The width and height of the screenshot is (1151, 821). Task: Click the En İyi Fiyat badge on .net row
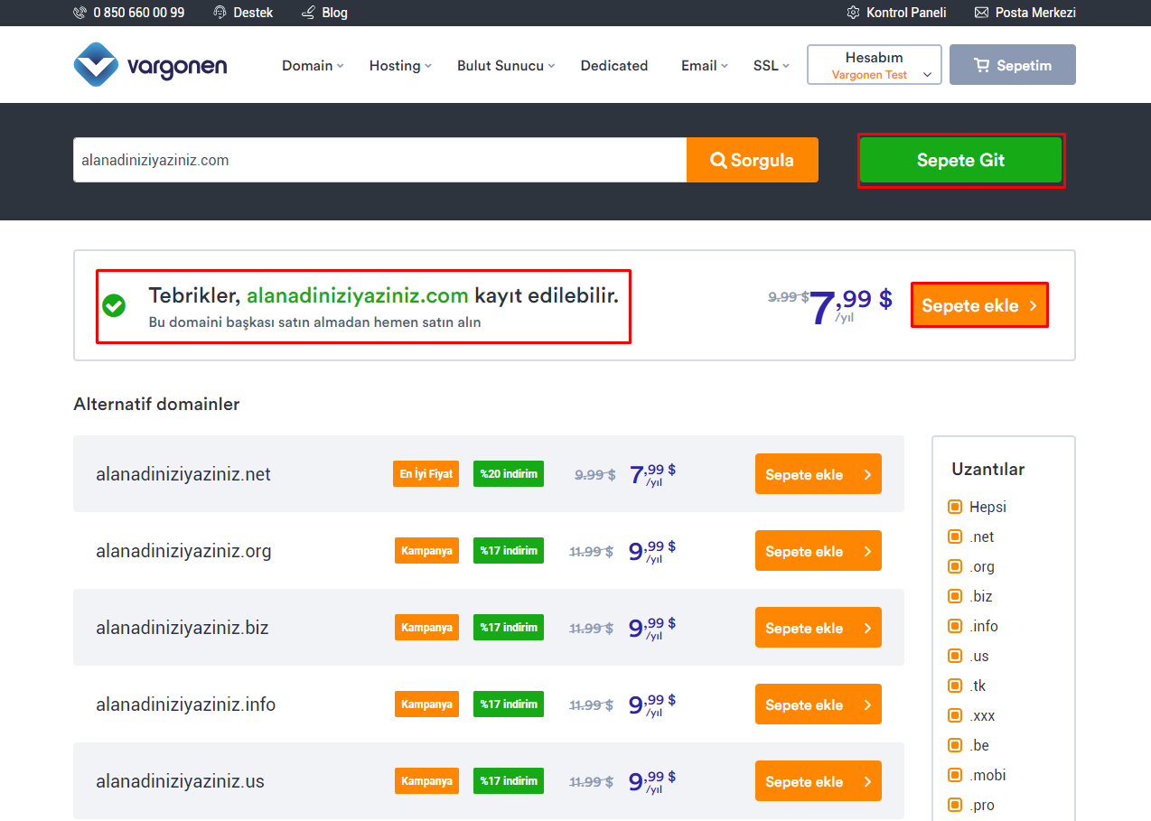[x=426, y=474]
